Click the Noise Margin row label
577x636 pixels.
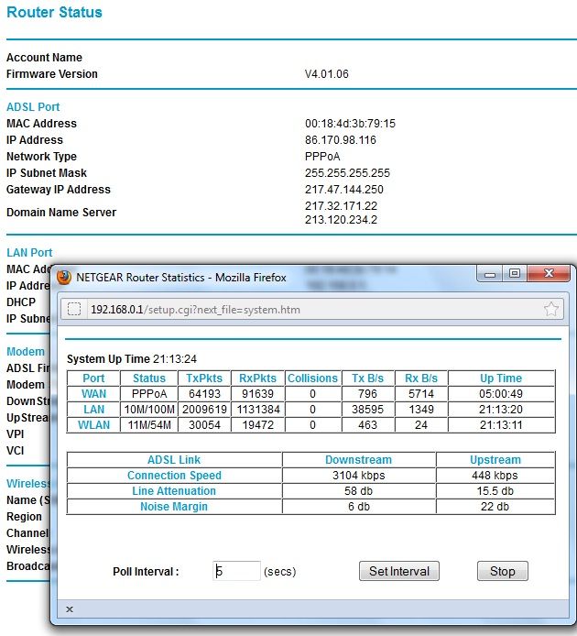tap(174, 507)
